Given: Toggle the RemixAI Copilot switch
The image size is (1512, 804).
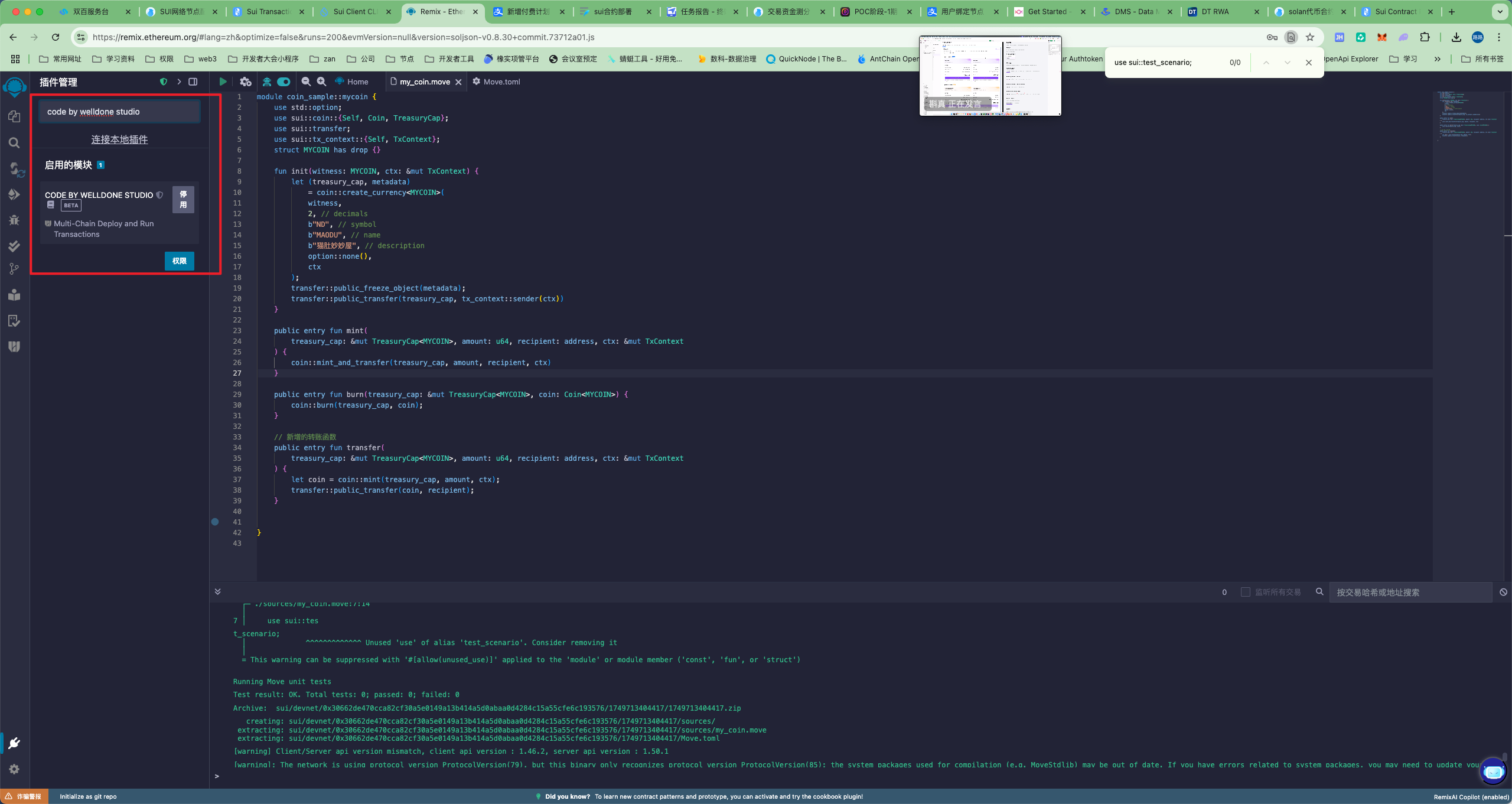Looking at the screenshot, I should (283, 82).
